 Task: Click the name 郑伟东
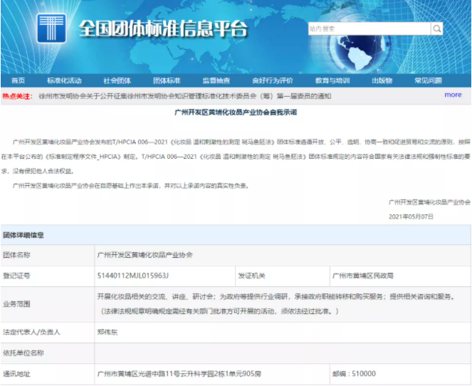pyautogui.click(x=107, y=332)
